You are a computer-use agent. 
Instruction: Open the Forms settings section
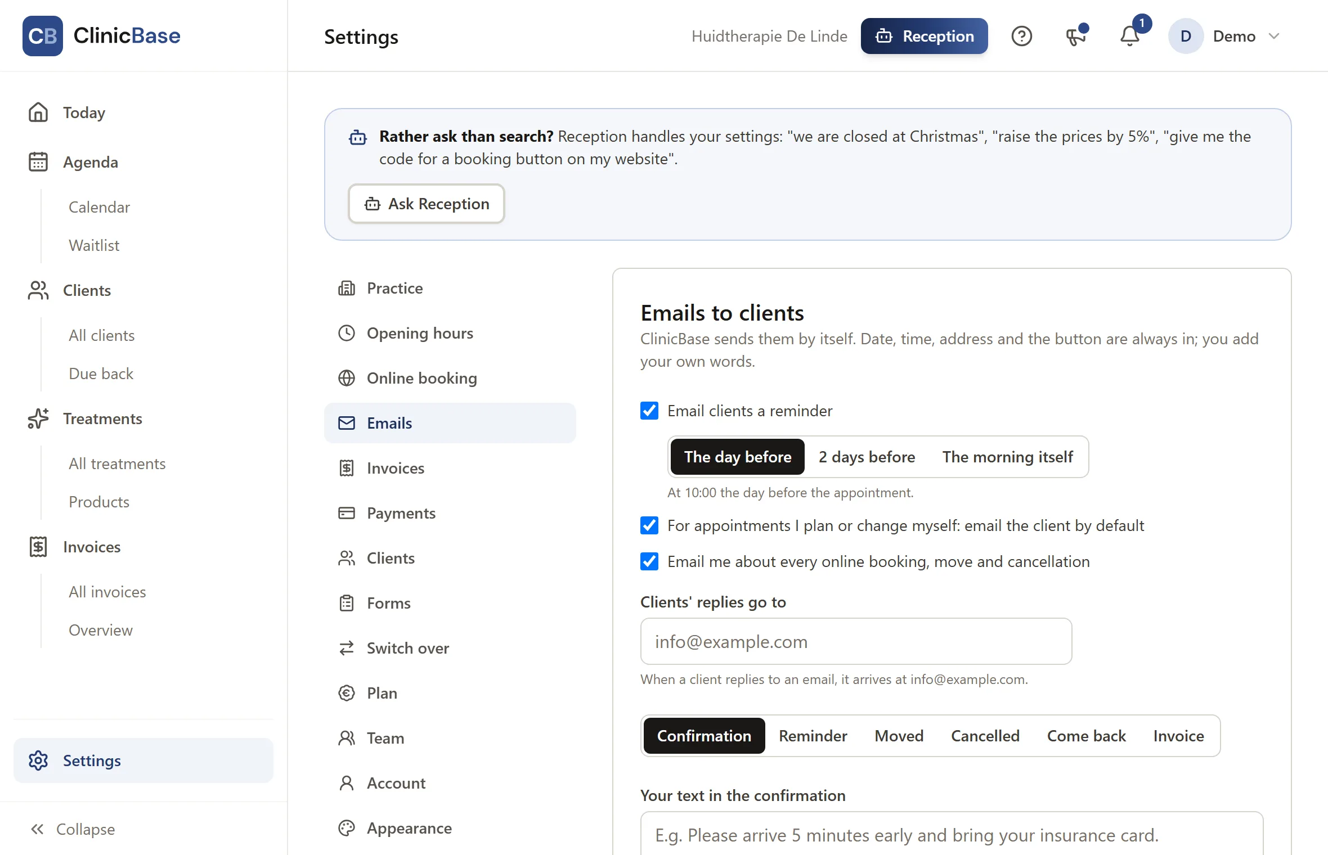coord(450,603)
